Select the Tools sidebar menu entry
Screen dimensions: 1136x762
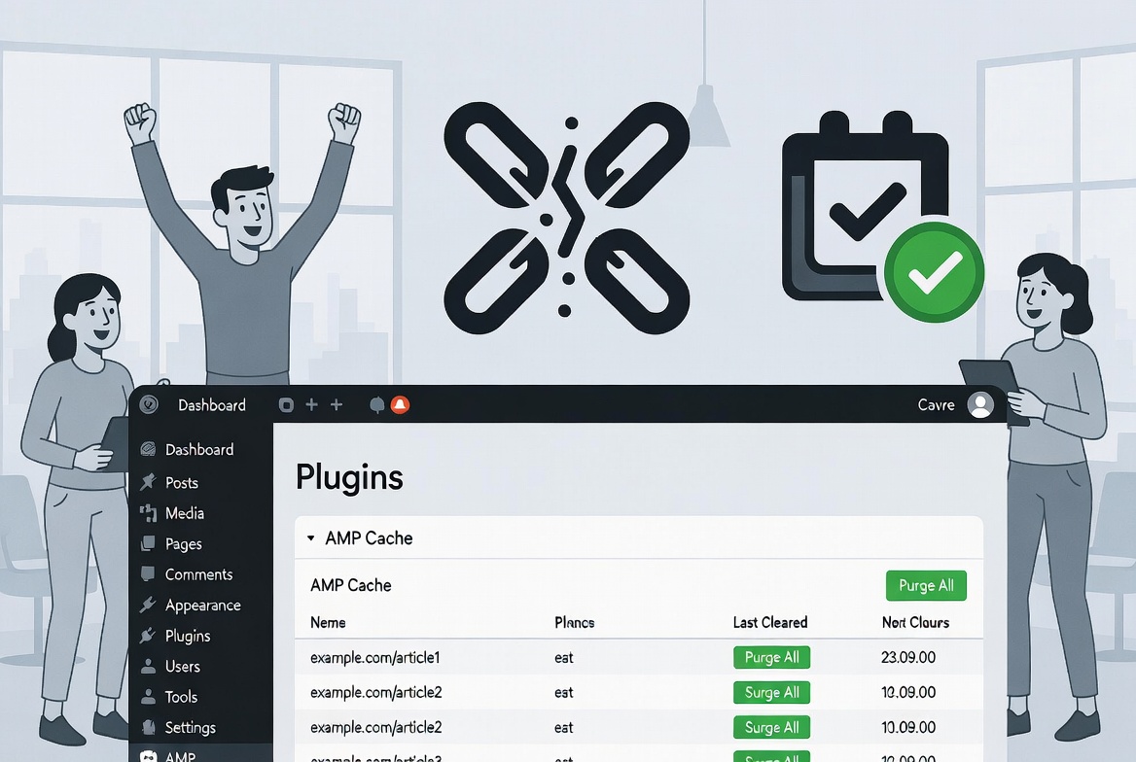tap(181, 697)
